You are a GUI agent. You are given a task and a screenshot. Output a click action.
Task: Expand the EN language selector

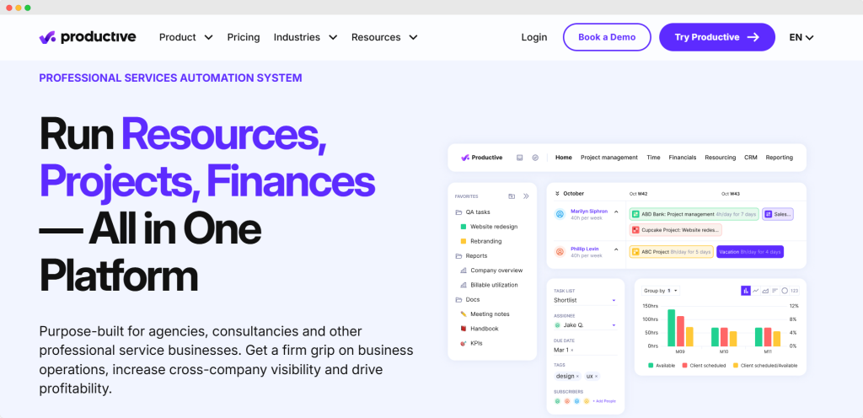801,37
